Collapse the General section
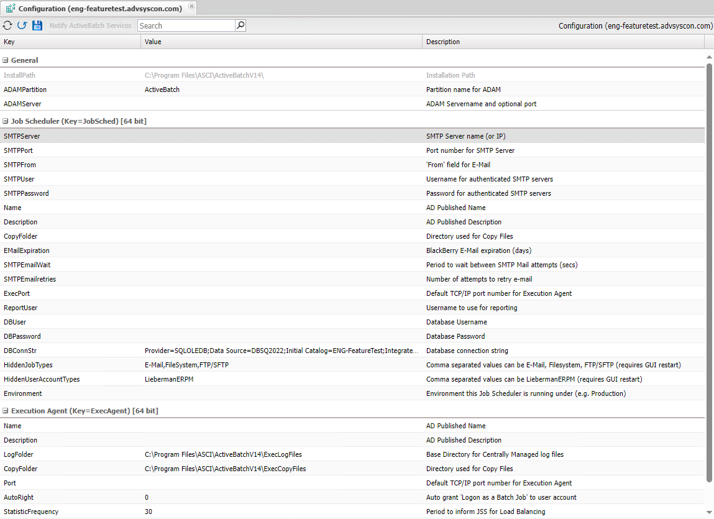The height and width of the screenshot is (519, 714). (6, 61)
